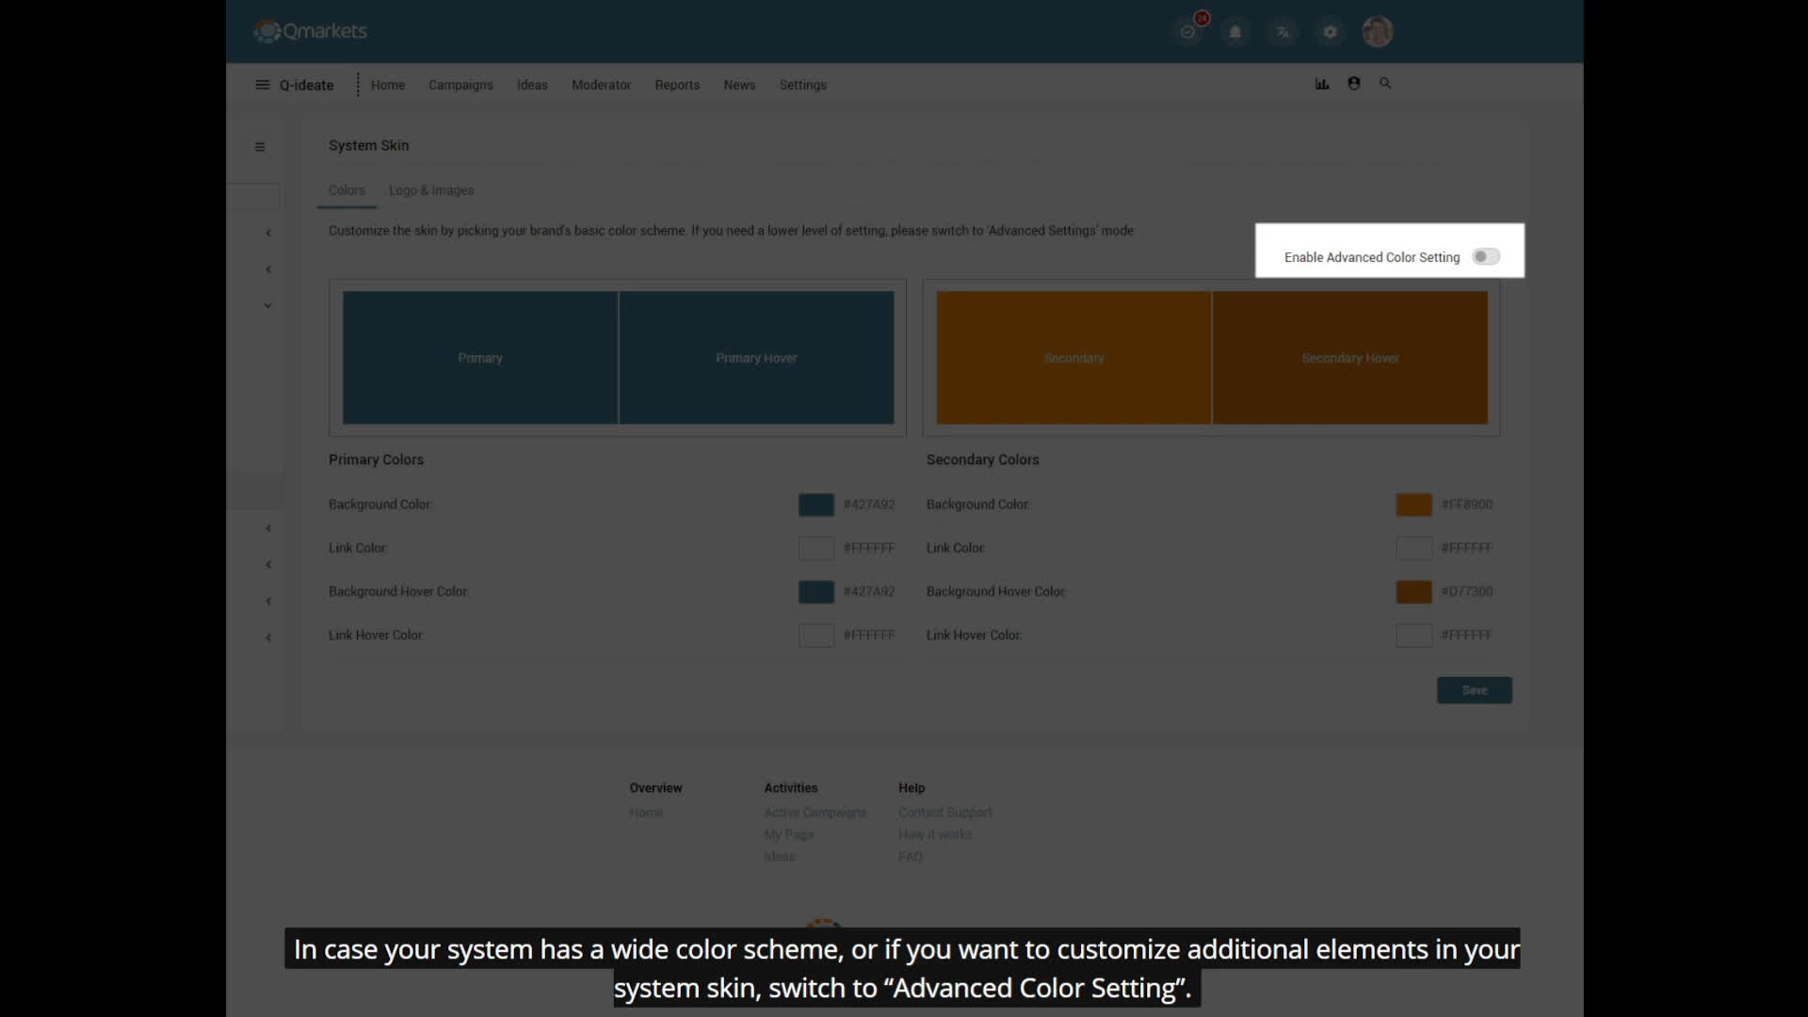The width and height of the screenshot is (1808, 1017).
Task: Click the user profile avatar
Action: [x=1377, y=32]
